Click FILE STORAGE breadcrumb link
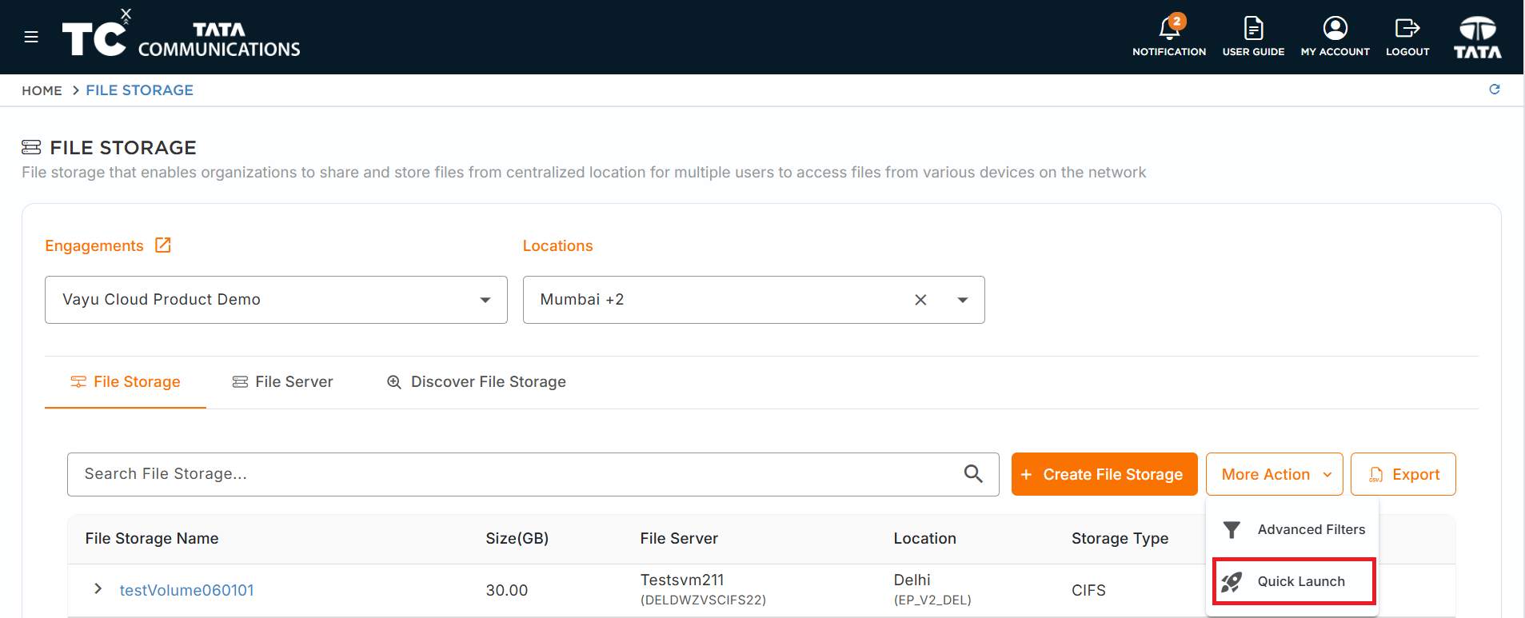The image size is (1525, 618). click(x=139, y=90)
